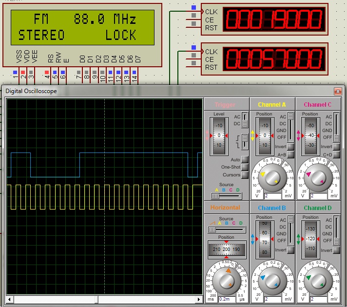Click Channel B voltage value field

pyautogui.click(x=273, y=299)
